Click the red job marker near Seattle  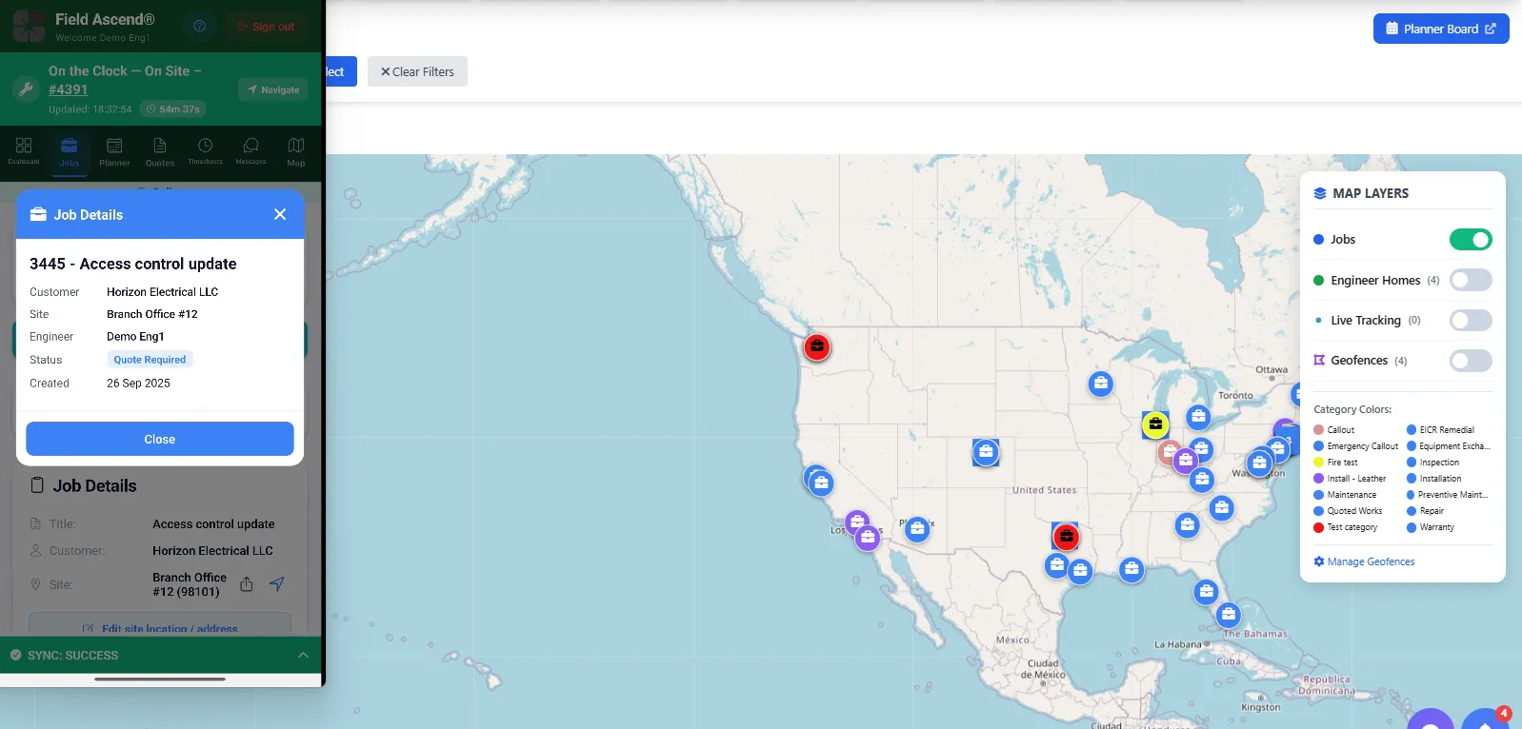tap(816, 347)
